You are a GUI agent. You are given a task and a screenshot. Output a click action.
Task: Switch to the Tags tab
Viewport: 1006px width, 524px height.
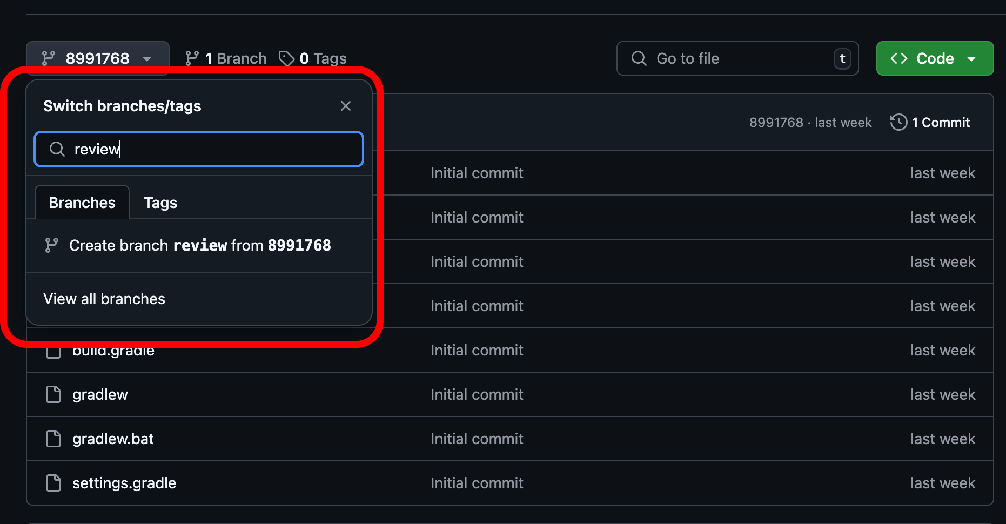pyautogui.click(x=160, y=203)
